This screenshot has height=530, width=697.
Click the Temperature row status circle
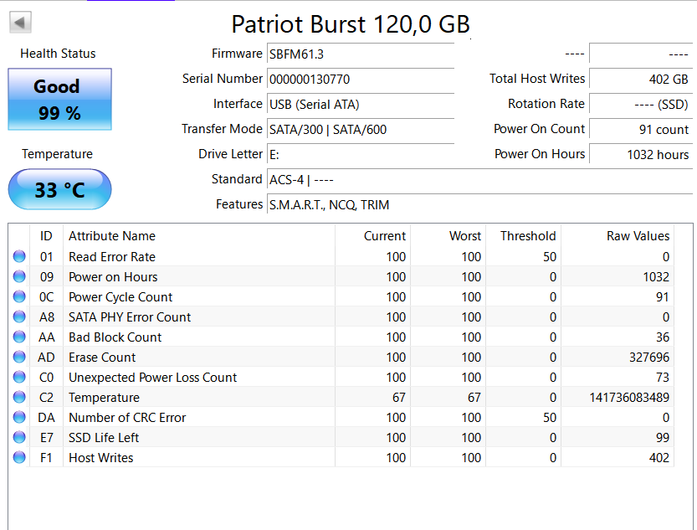click(x=19, y=397)
